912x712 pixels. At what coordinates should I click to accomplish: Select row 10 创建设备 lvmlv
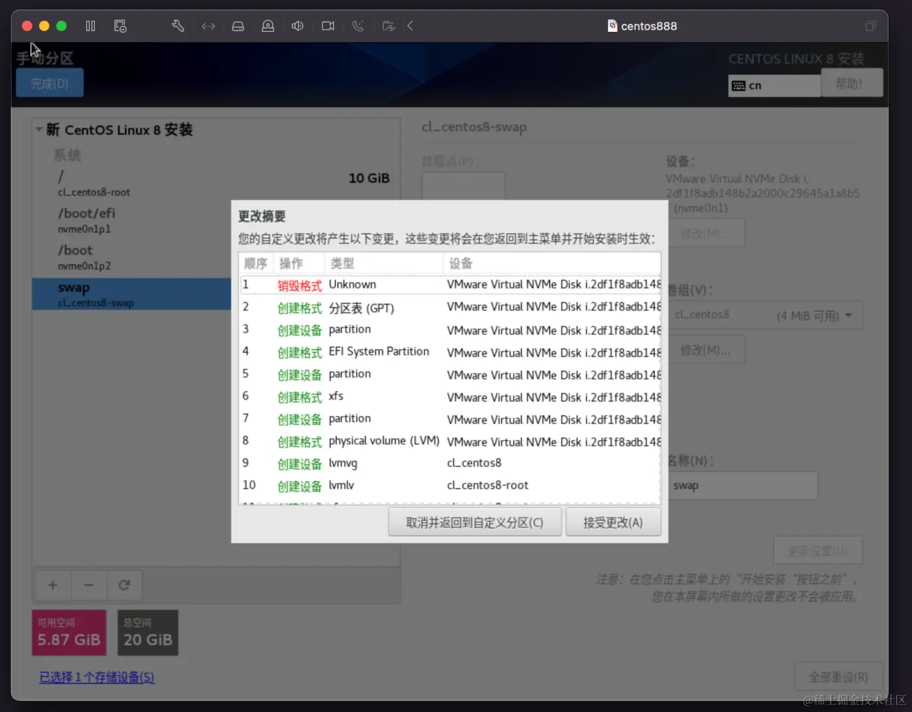450,485
